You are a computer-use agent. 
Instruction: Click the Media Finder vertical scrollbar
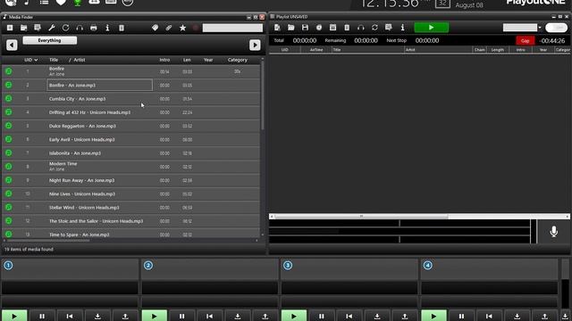262,95
